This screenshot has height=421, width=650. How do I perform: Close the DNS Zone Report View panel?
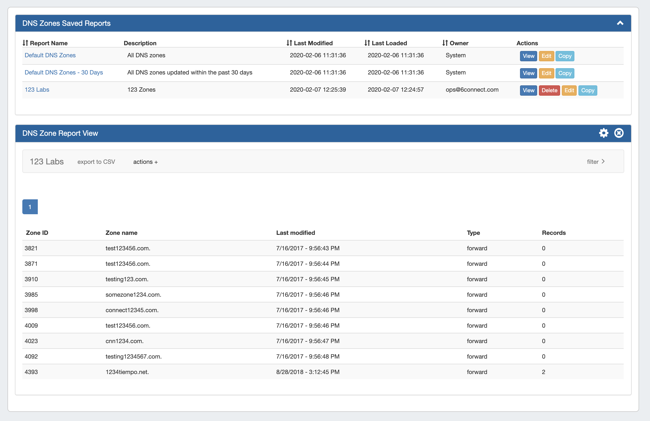coord(619,133)
